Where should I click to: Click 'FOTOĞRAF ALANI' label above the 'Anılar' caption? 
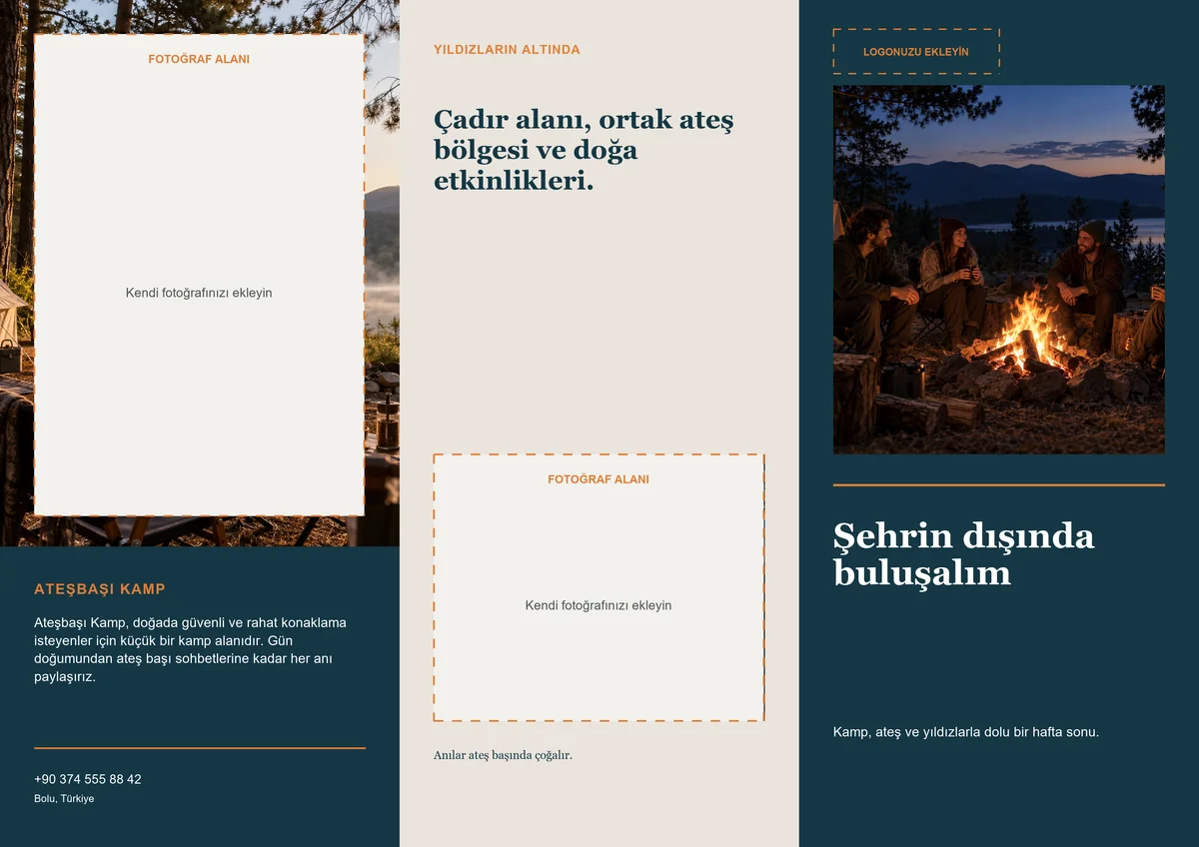coord(599,479)
